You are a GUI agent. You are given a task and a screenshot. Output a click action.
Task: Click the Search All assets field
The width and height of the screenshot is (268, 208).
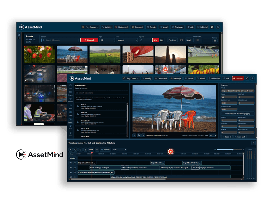[x=60, y=40]
